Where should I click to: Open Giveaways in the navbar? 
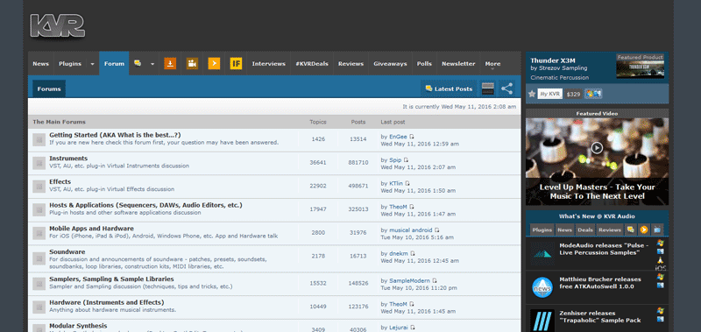tap(390, 63)
